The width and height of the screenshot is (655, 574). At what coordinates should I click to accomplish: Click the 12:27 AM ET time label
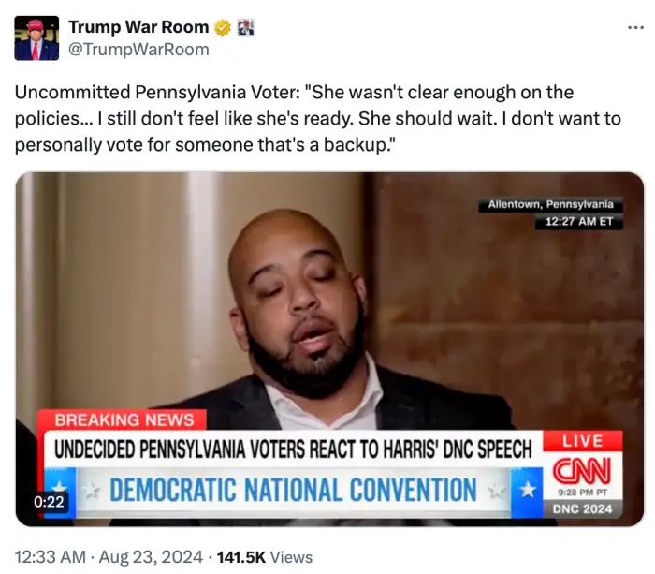coord(579,221)
